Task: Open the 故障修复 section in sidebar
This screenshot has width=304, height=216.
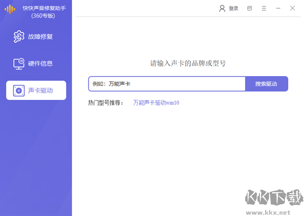Action: pyautogui.click(x=33, y=37)
